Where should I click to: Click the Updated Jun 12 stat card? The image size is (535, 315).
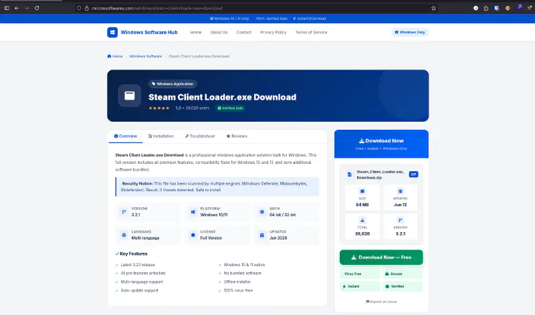pyautogui.click(x=400, y=197)
